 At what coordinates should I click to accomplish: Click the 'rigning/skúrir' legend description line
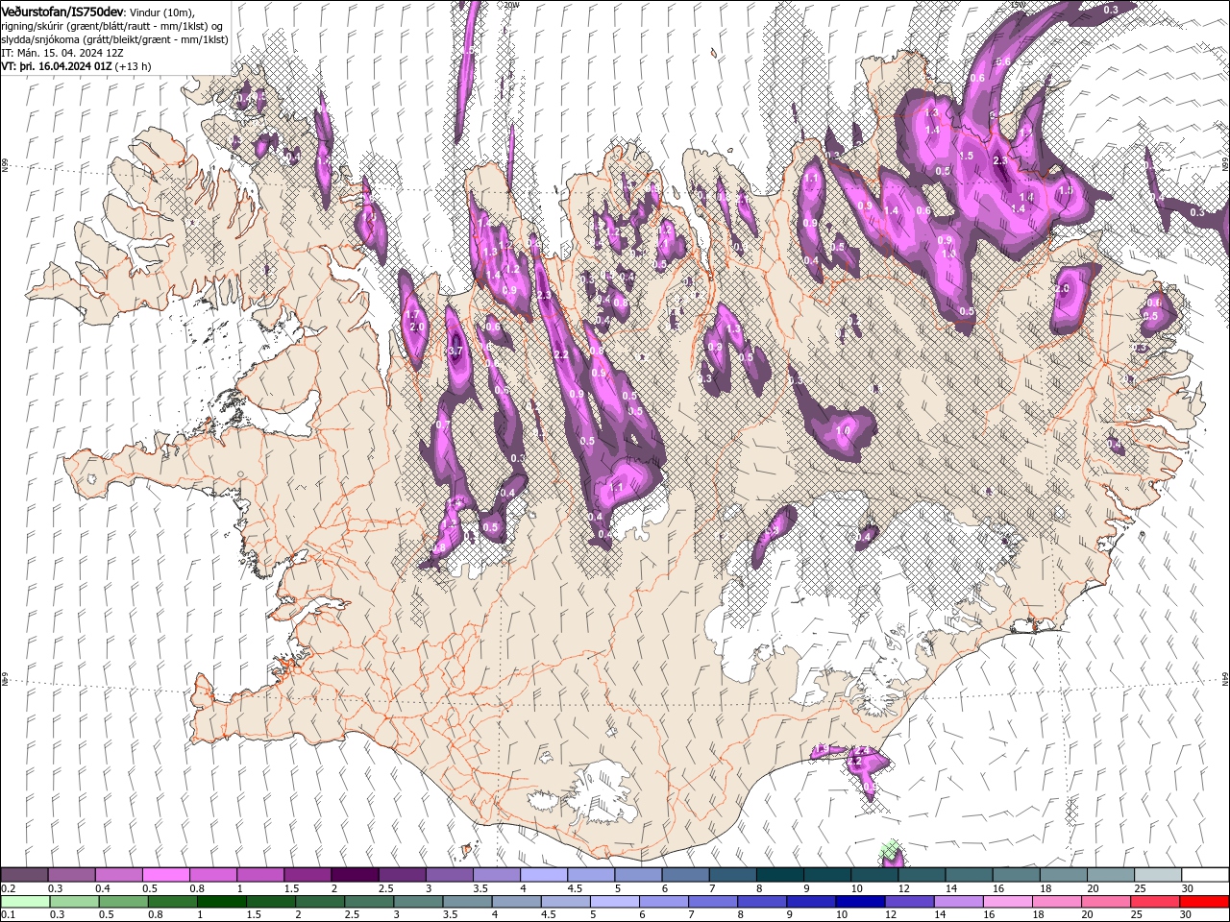112,25
